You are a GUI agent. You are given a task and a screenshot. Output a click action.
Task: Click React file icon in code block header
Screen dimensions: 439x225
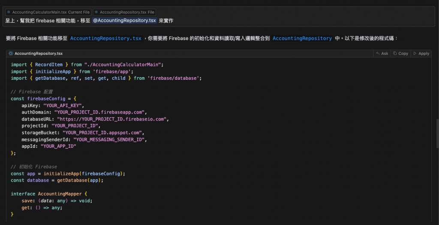[x=11, y=54]
